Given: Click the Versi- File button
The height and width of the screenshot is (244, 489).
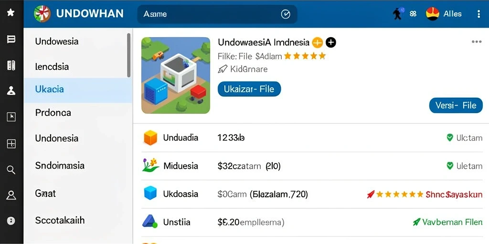Looking at the screenshot, I should click(456, 105).
